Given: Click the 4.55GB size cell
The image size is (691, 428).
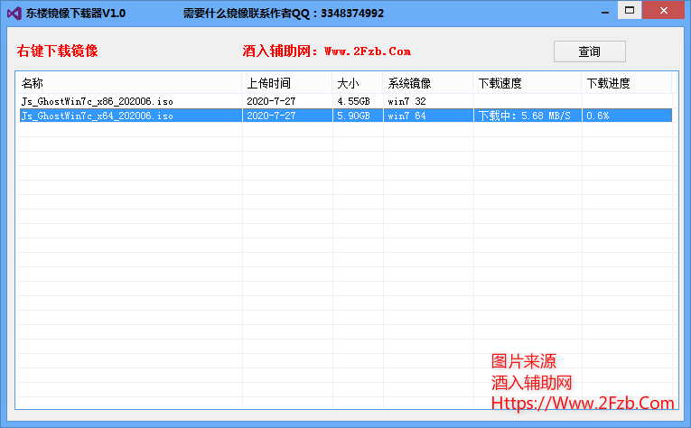Looking at the screenshot, I should [x=353, y=101].
